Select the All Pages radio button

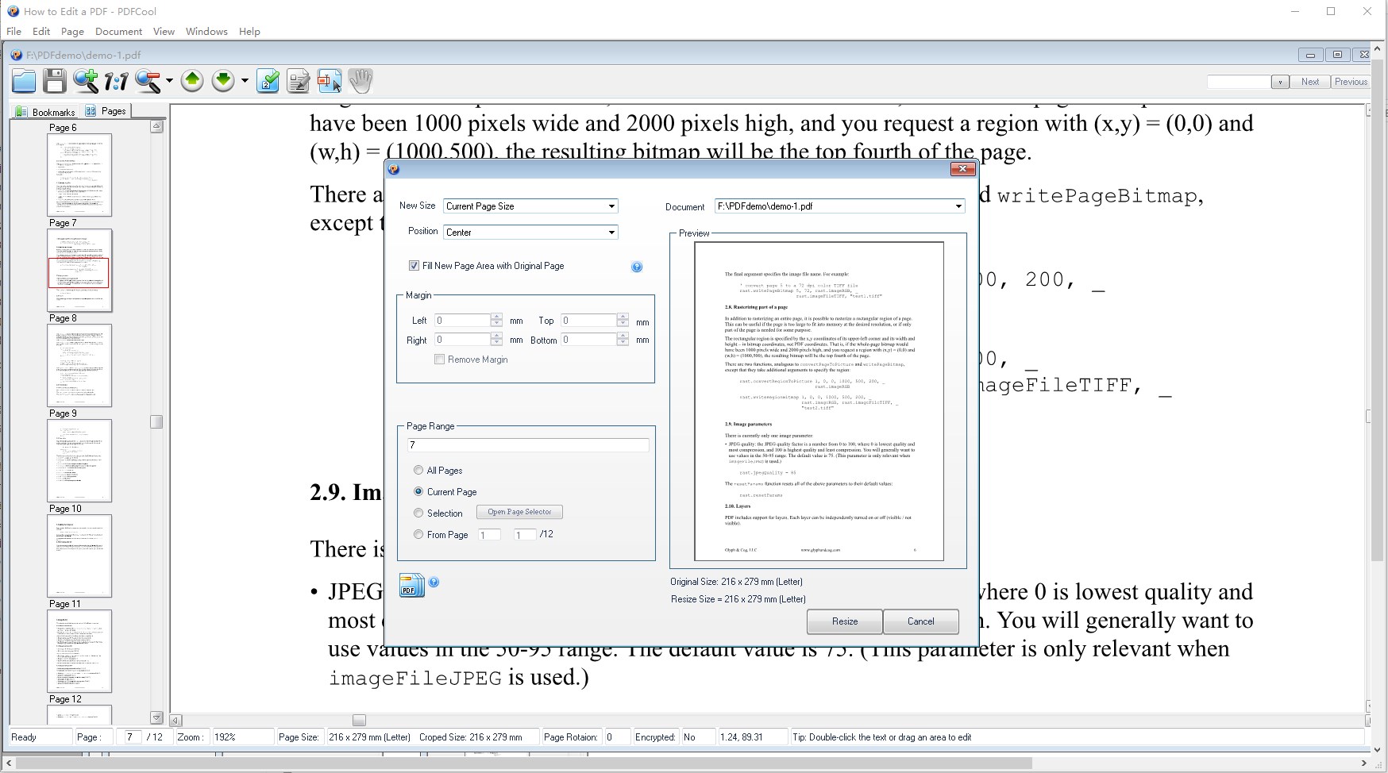pyautogui.click(x=418, y=471)
